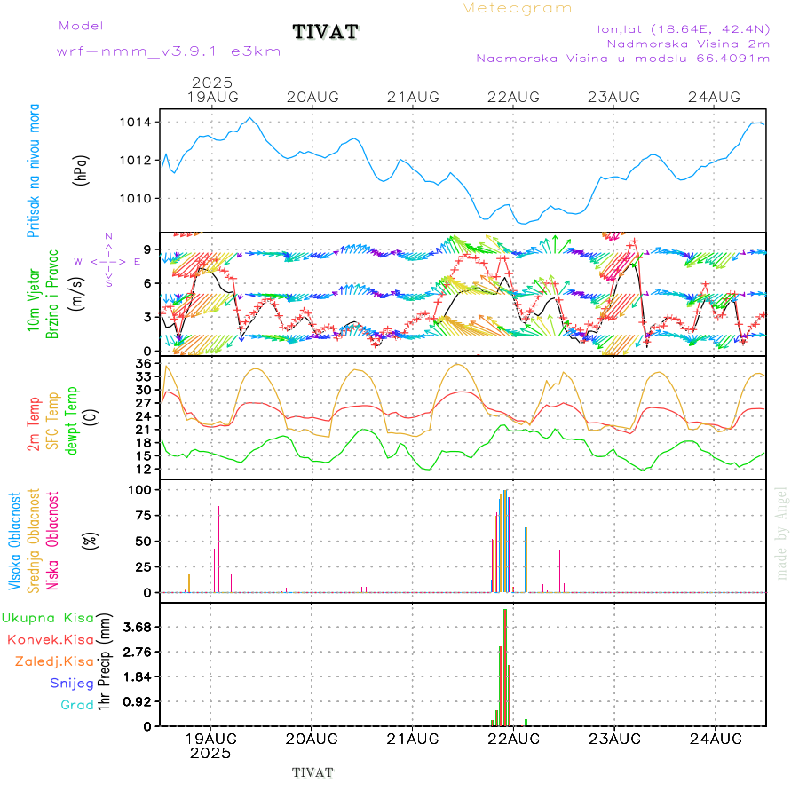Screen dimensions: 799x799
Task: Click the Meteogram heading text
Action: (517, 8)
